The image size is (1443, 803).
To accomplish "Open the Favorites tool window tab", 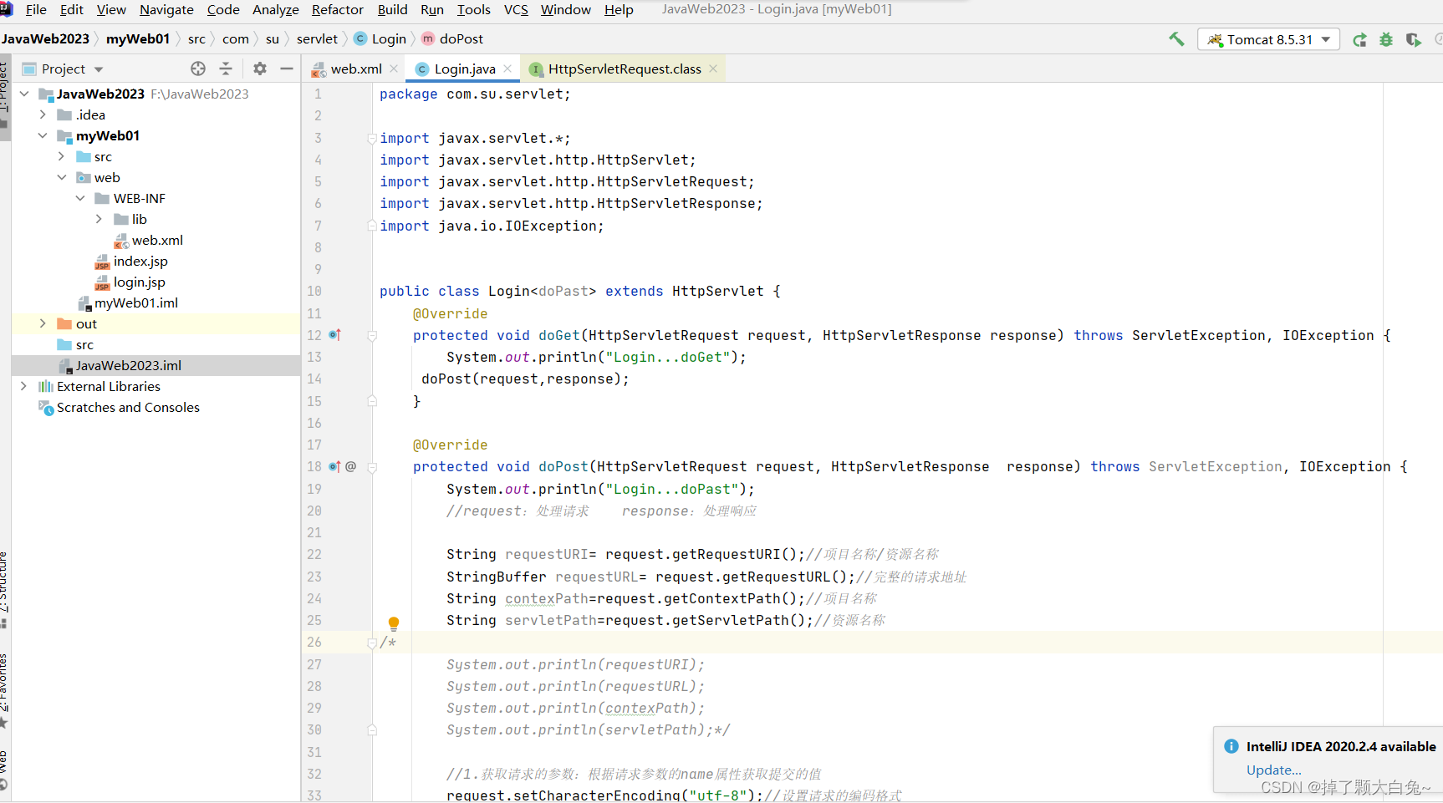I will [x=4, y=689].
